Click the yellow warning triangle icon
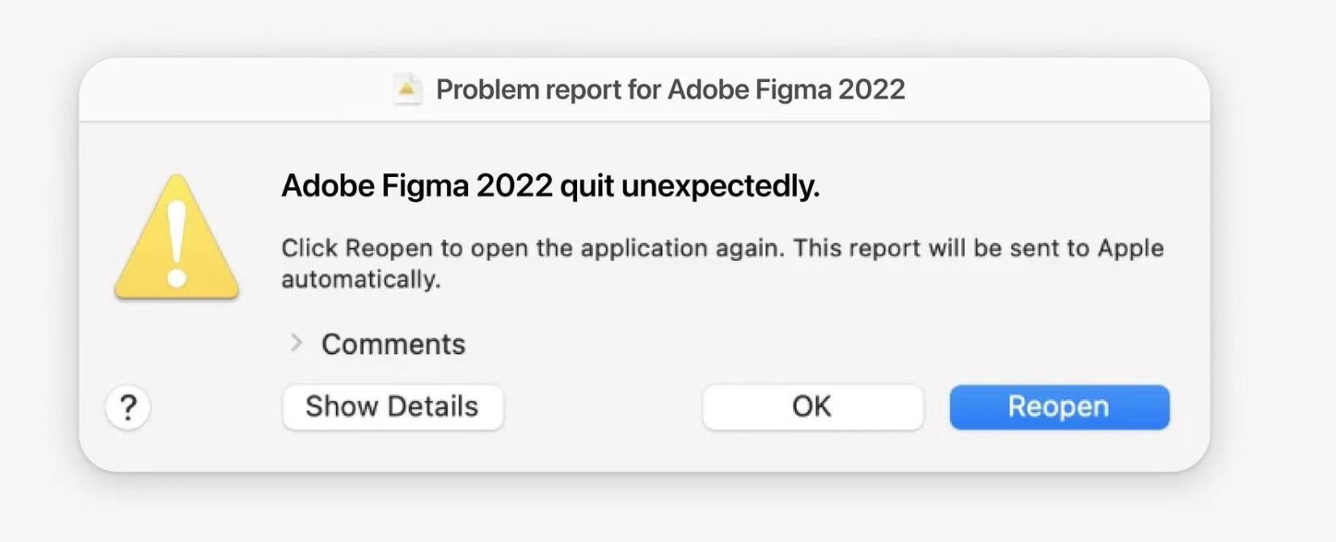Viewport: 1336px width, 542px height. [176, 237]
